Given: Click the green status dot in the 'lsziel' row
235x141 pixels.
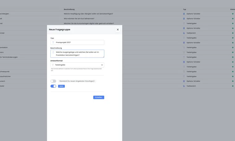Looking at the screenshot, I should pyautogui.click(x=233, y=86).
